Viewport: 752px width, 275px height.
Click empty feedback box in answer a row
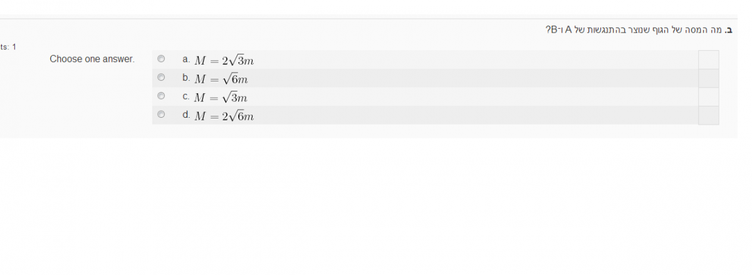(708, 60)
